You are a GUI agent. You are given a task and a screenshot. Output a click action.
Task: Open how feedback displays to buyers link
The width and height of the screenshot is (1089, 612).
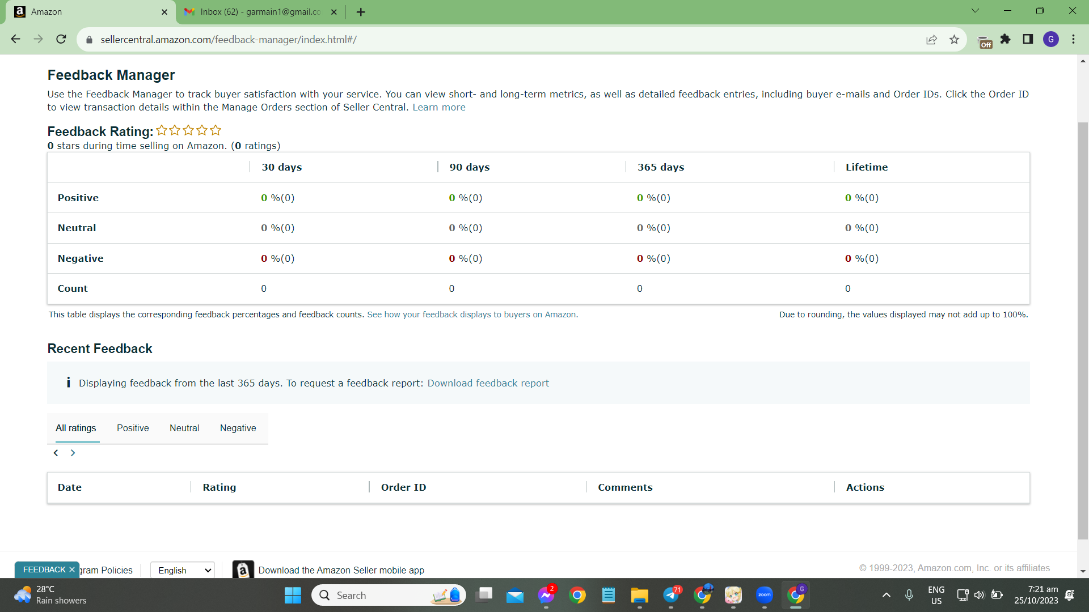coord(472,314)
